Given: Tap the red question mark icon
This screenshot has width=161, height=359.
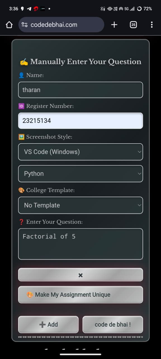Looking at the screenshot, I should (x=22, y=222).
